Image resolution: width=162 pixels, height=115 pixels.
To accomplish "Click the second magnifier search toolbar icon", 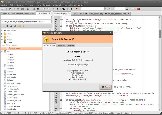I will tap(110, 9).
